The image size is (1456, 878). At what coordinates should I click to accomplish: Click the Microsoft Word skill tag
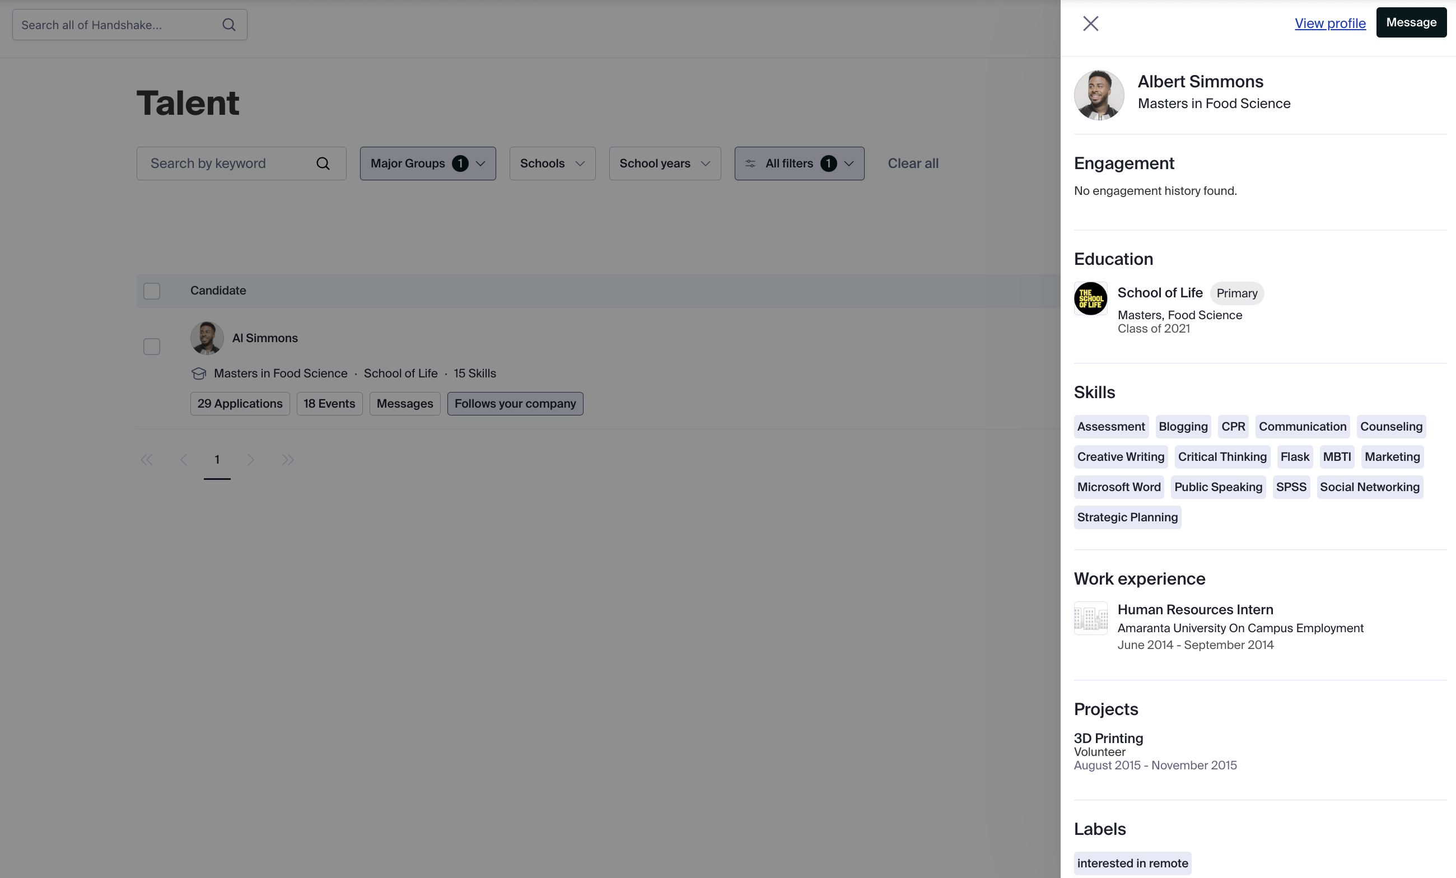1118,487
